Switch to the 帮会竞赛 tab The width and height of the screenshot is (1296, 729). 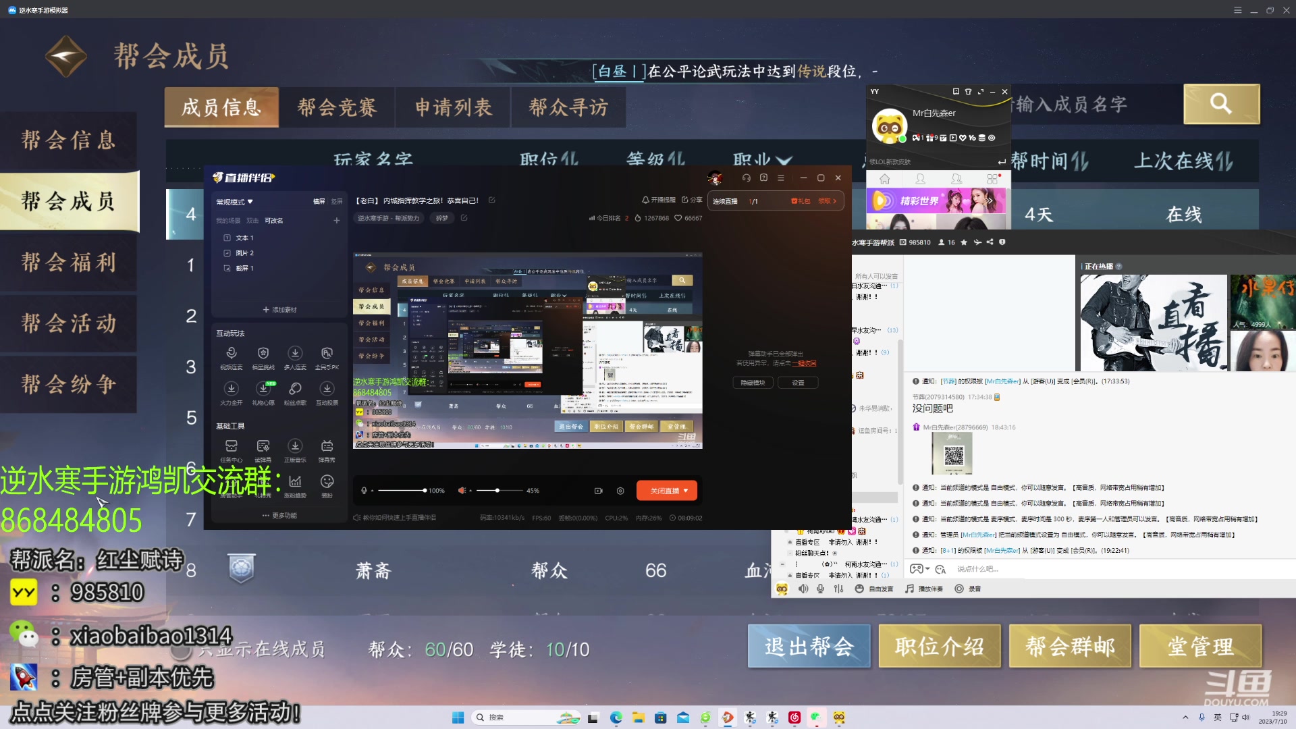tap(337, 107)
